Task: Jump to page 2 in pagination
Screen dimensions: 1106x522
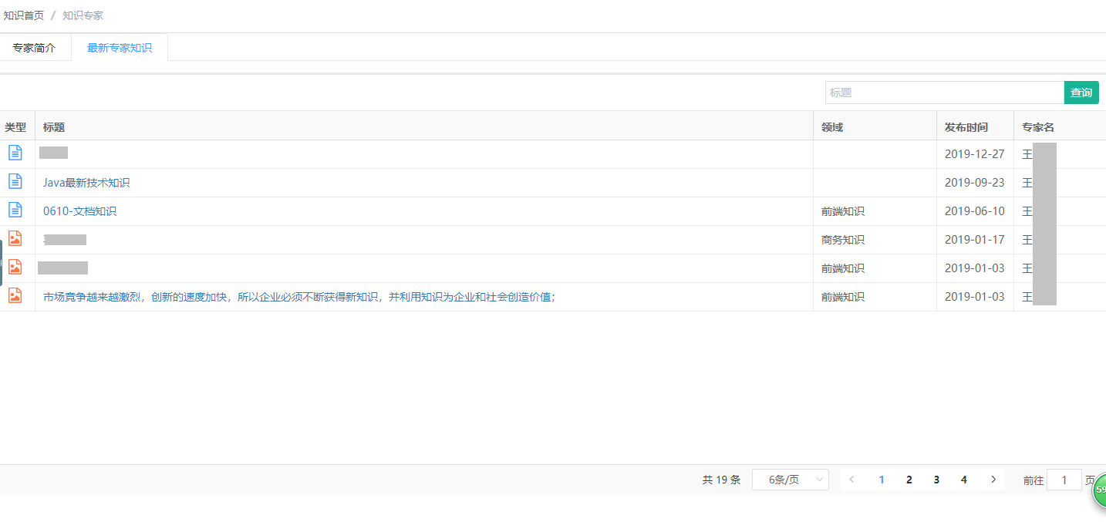Action: point(909,480)
